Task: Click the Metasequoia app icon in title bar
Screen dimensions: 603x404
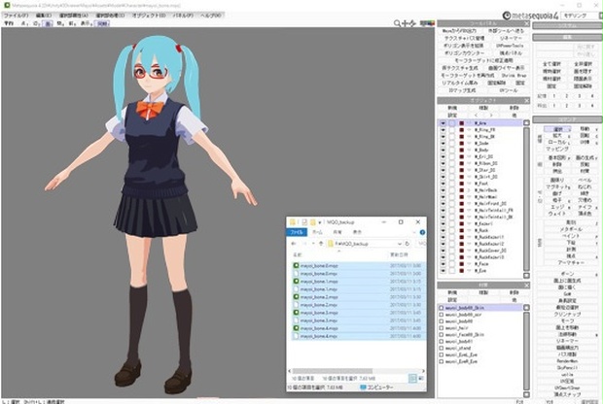Action: [x=7, y=6]
